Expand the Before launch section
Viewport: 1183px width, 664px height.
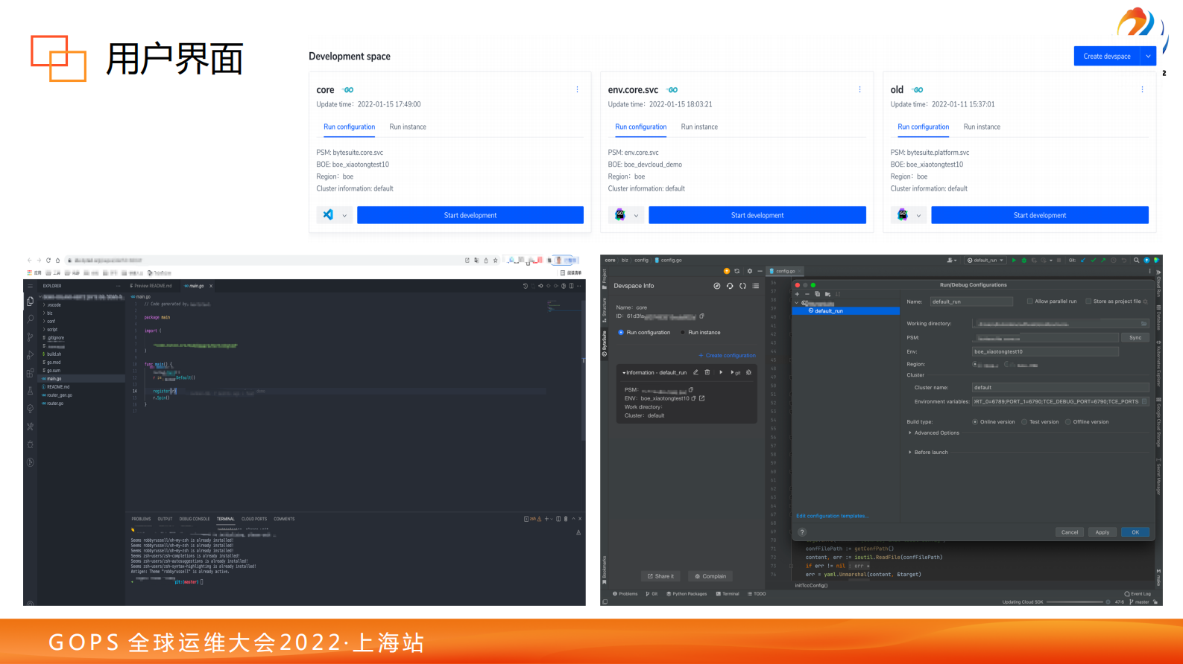coord(910,453)
